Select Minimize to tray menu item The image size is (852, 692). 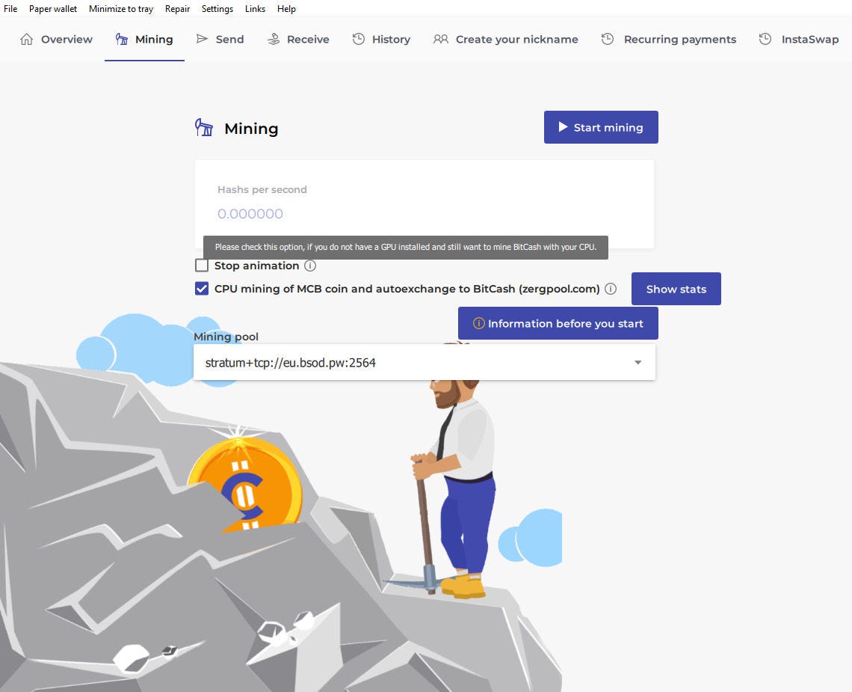[x=121, y=9]
